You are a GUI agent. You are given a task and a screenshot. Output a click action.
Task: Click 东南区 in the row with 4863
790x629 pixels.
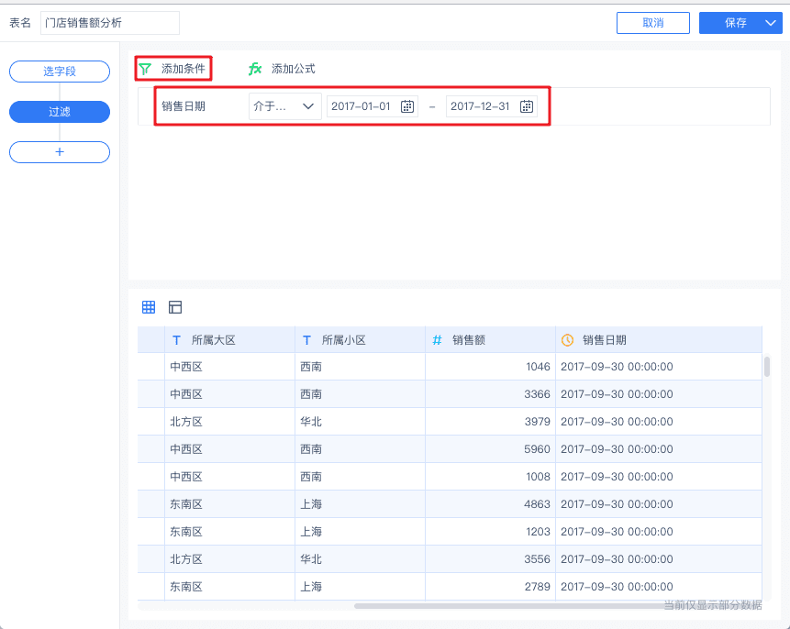[x=186, y=504]
